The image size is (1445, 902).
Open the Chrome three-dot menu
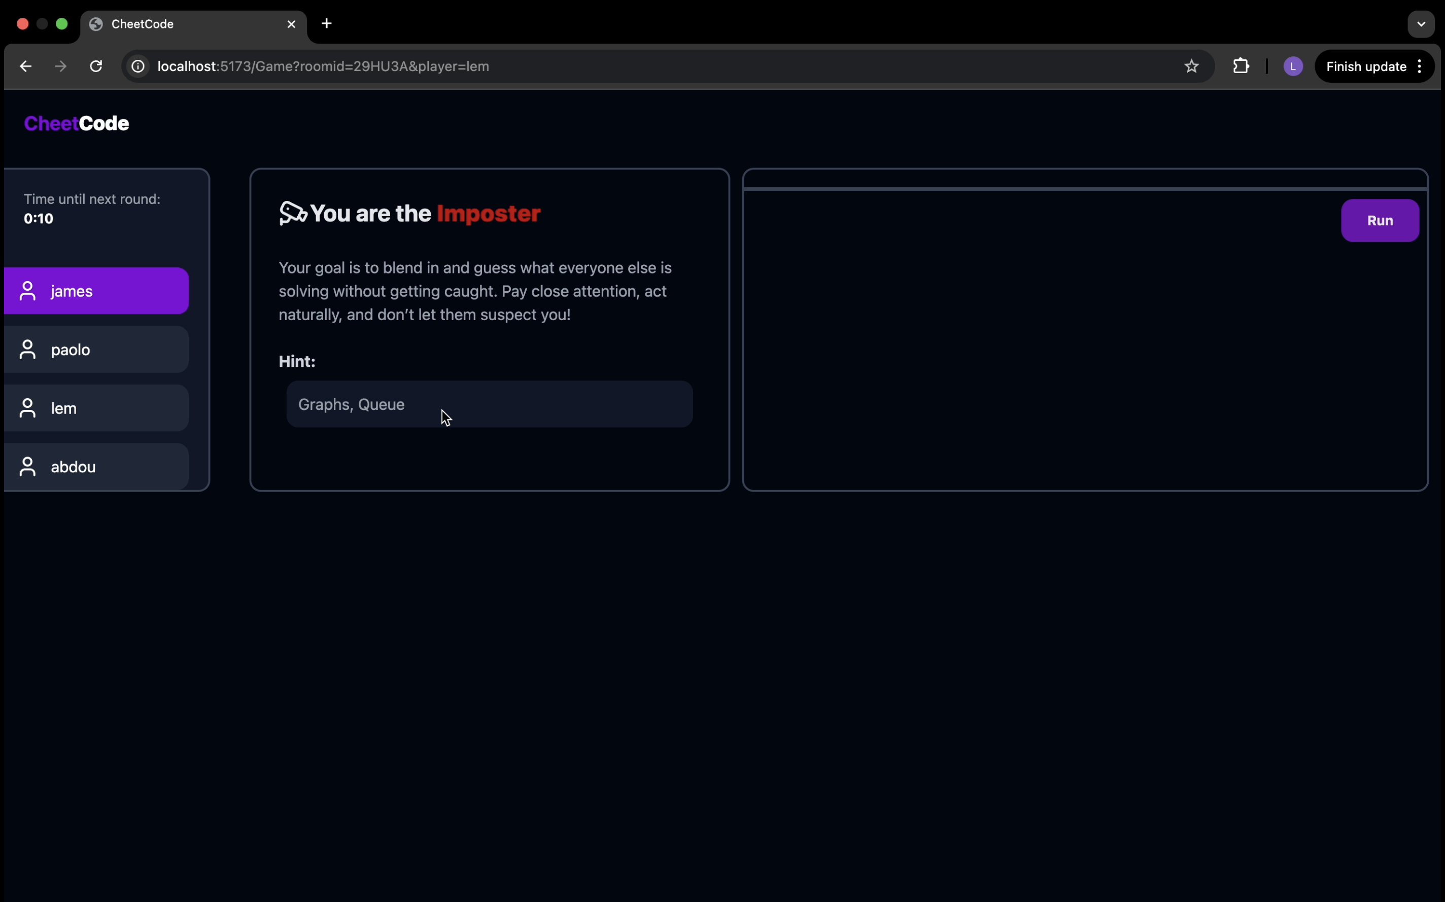pos(1420,66)
